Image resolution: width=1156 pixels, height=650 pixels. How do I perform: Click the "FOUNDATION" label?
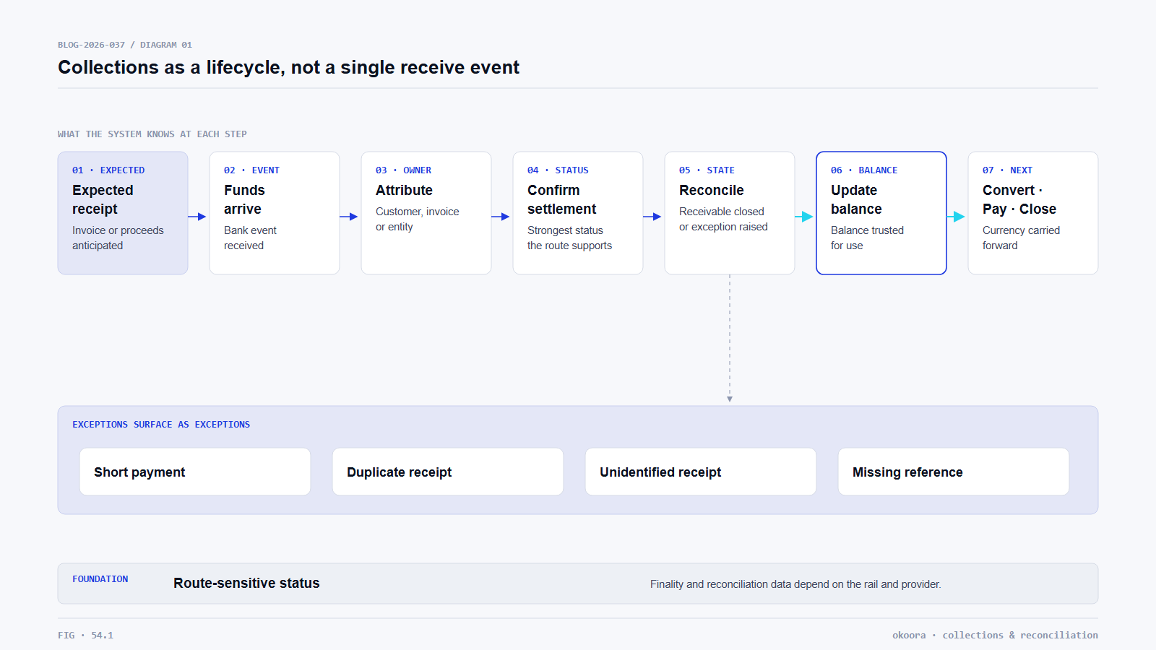pyautogui.click(x=100, y=579)
